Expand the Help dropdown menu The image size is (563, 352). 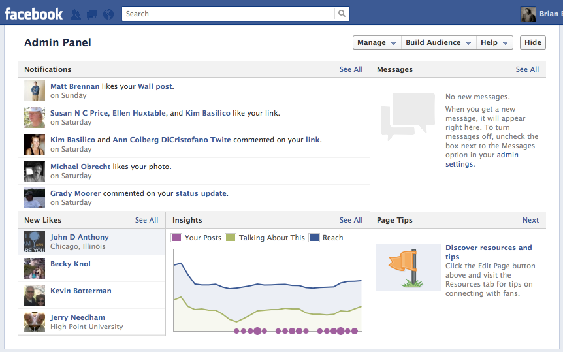coord(494,42)
